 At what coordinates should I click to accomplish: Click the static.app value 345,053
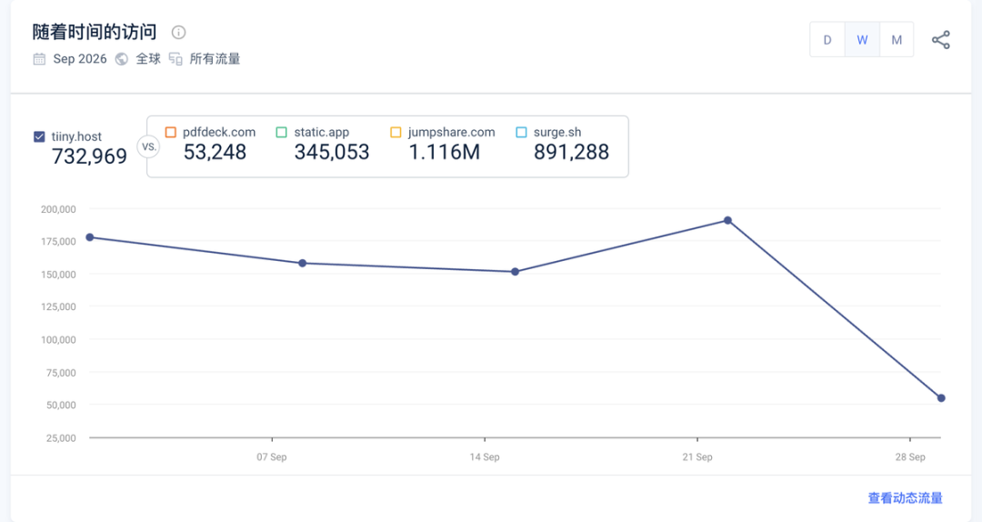[332, 152]
